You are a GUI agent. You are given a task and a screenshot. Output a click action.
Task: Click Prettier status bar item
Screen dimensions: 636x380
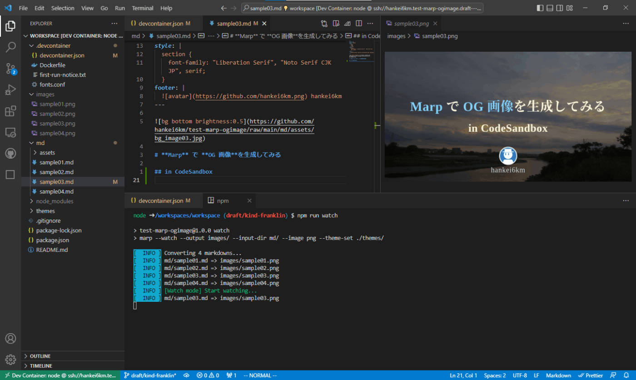590,375
